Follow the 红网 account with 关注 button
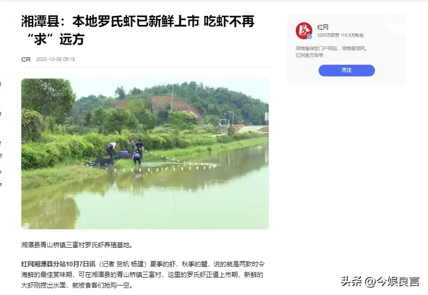The image size is (428, 295). [346, 71]
